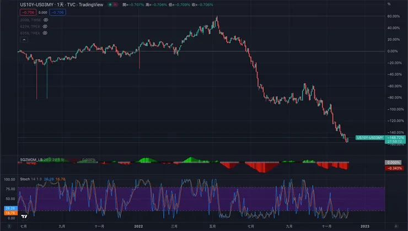408x231 pixels.
Task: Click the 60.00% price axis label
Action: (x=394, y=16)
